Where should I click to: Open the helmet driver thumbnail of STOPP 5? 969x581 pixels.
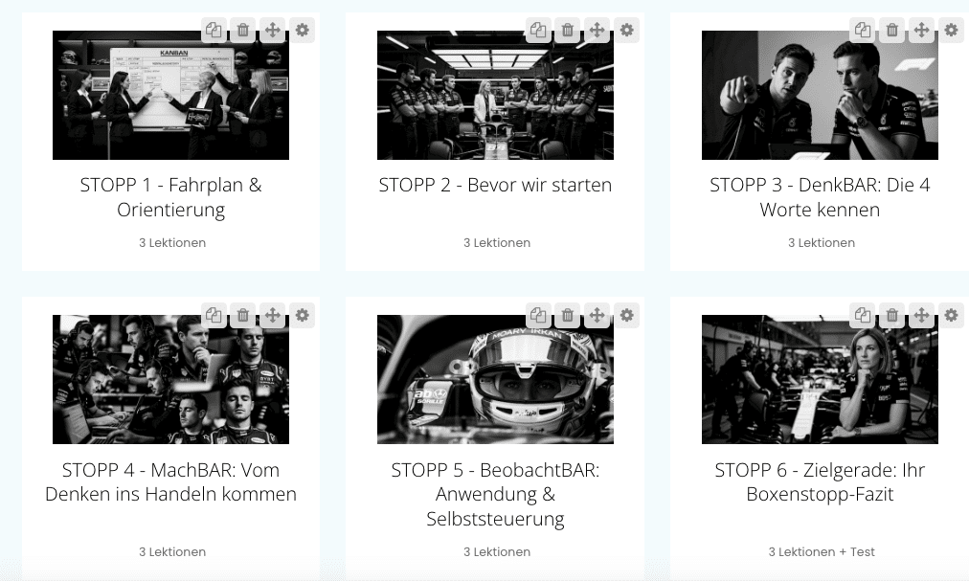(495, 379)
